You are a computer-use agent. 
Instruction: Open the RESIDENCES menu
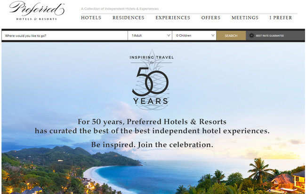(x=129, y=18)
